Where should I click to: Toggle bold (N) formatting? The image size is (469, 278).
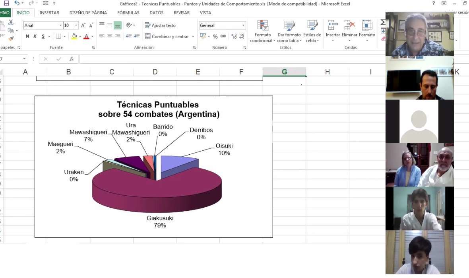27,37
